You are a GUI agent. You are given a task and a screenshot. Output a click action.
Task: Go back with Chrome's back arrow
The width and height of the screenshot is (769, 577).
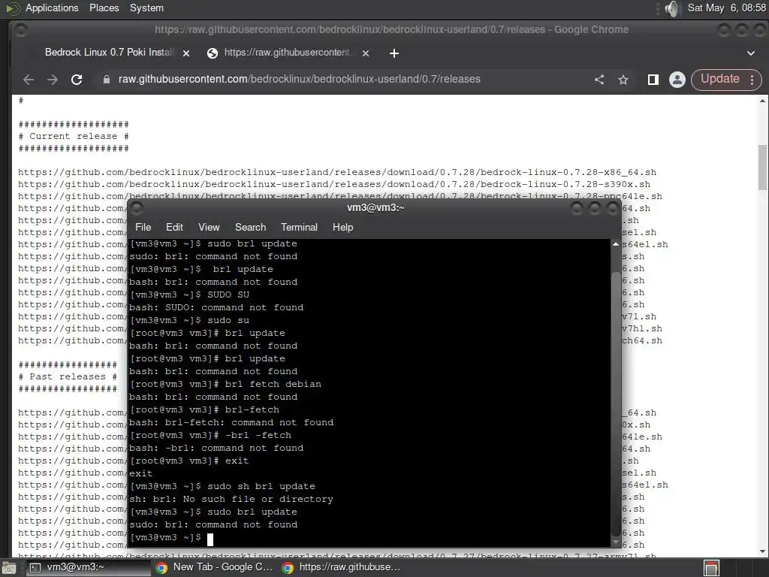click(29, 80)
